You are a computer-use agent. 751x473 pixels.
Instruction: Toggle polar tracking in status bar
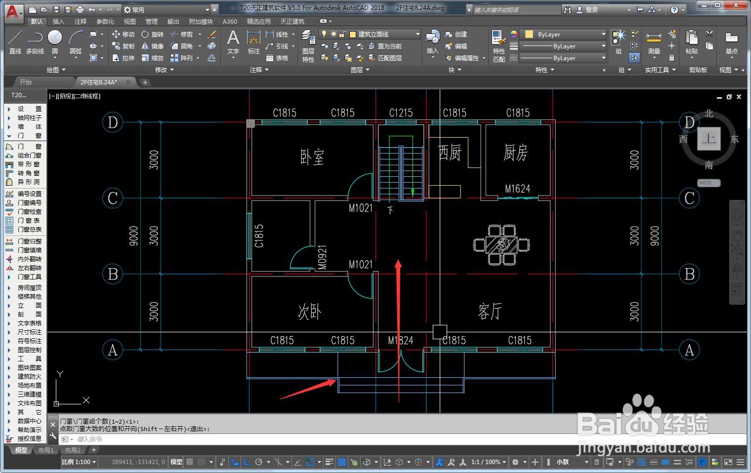coord(258,462)
